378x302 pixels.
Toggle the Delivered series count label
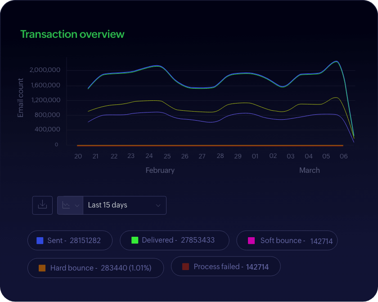tap(178, 240)
